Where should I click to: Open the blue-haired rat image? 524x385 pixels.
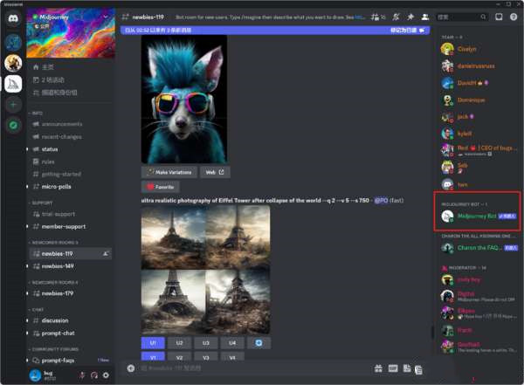tap(184, 100)
